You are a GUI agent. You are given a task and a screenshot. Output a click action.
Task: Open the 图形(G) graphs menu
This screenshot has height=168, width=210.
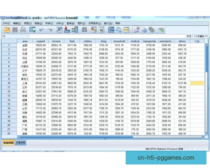click(82, 23)
